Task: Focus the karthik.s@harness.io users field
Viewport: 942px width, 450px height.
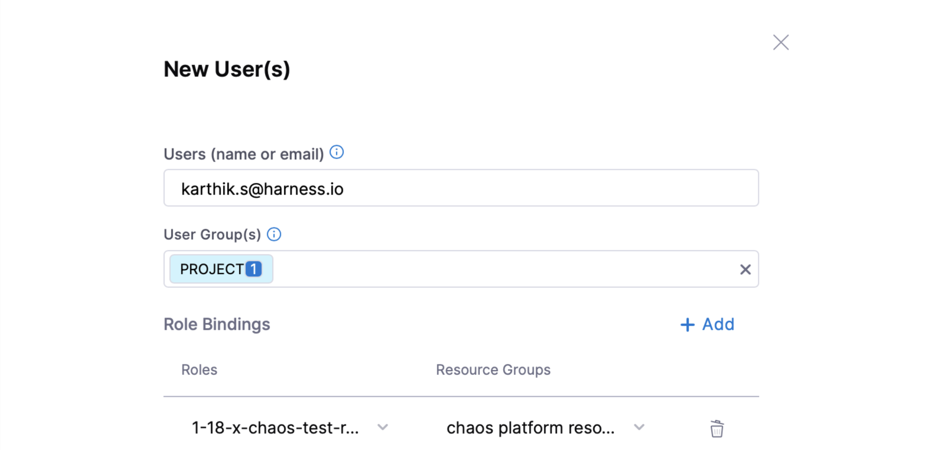Action: pyautogui.click(x=461, y=188)
